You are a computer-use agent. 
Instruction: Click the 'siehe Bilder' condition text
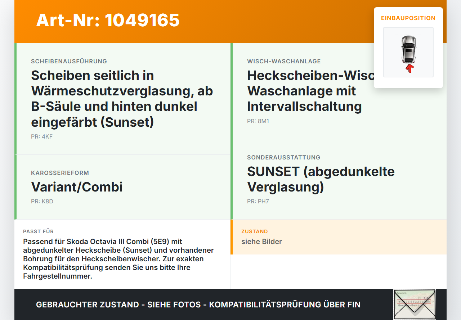261,242
